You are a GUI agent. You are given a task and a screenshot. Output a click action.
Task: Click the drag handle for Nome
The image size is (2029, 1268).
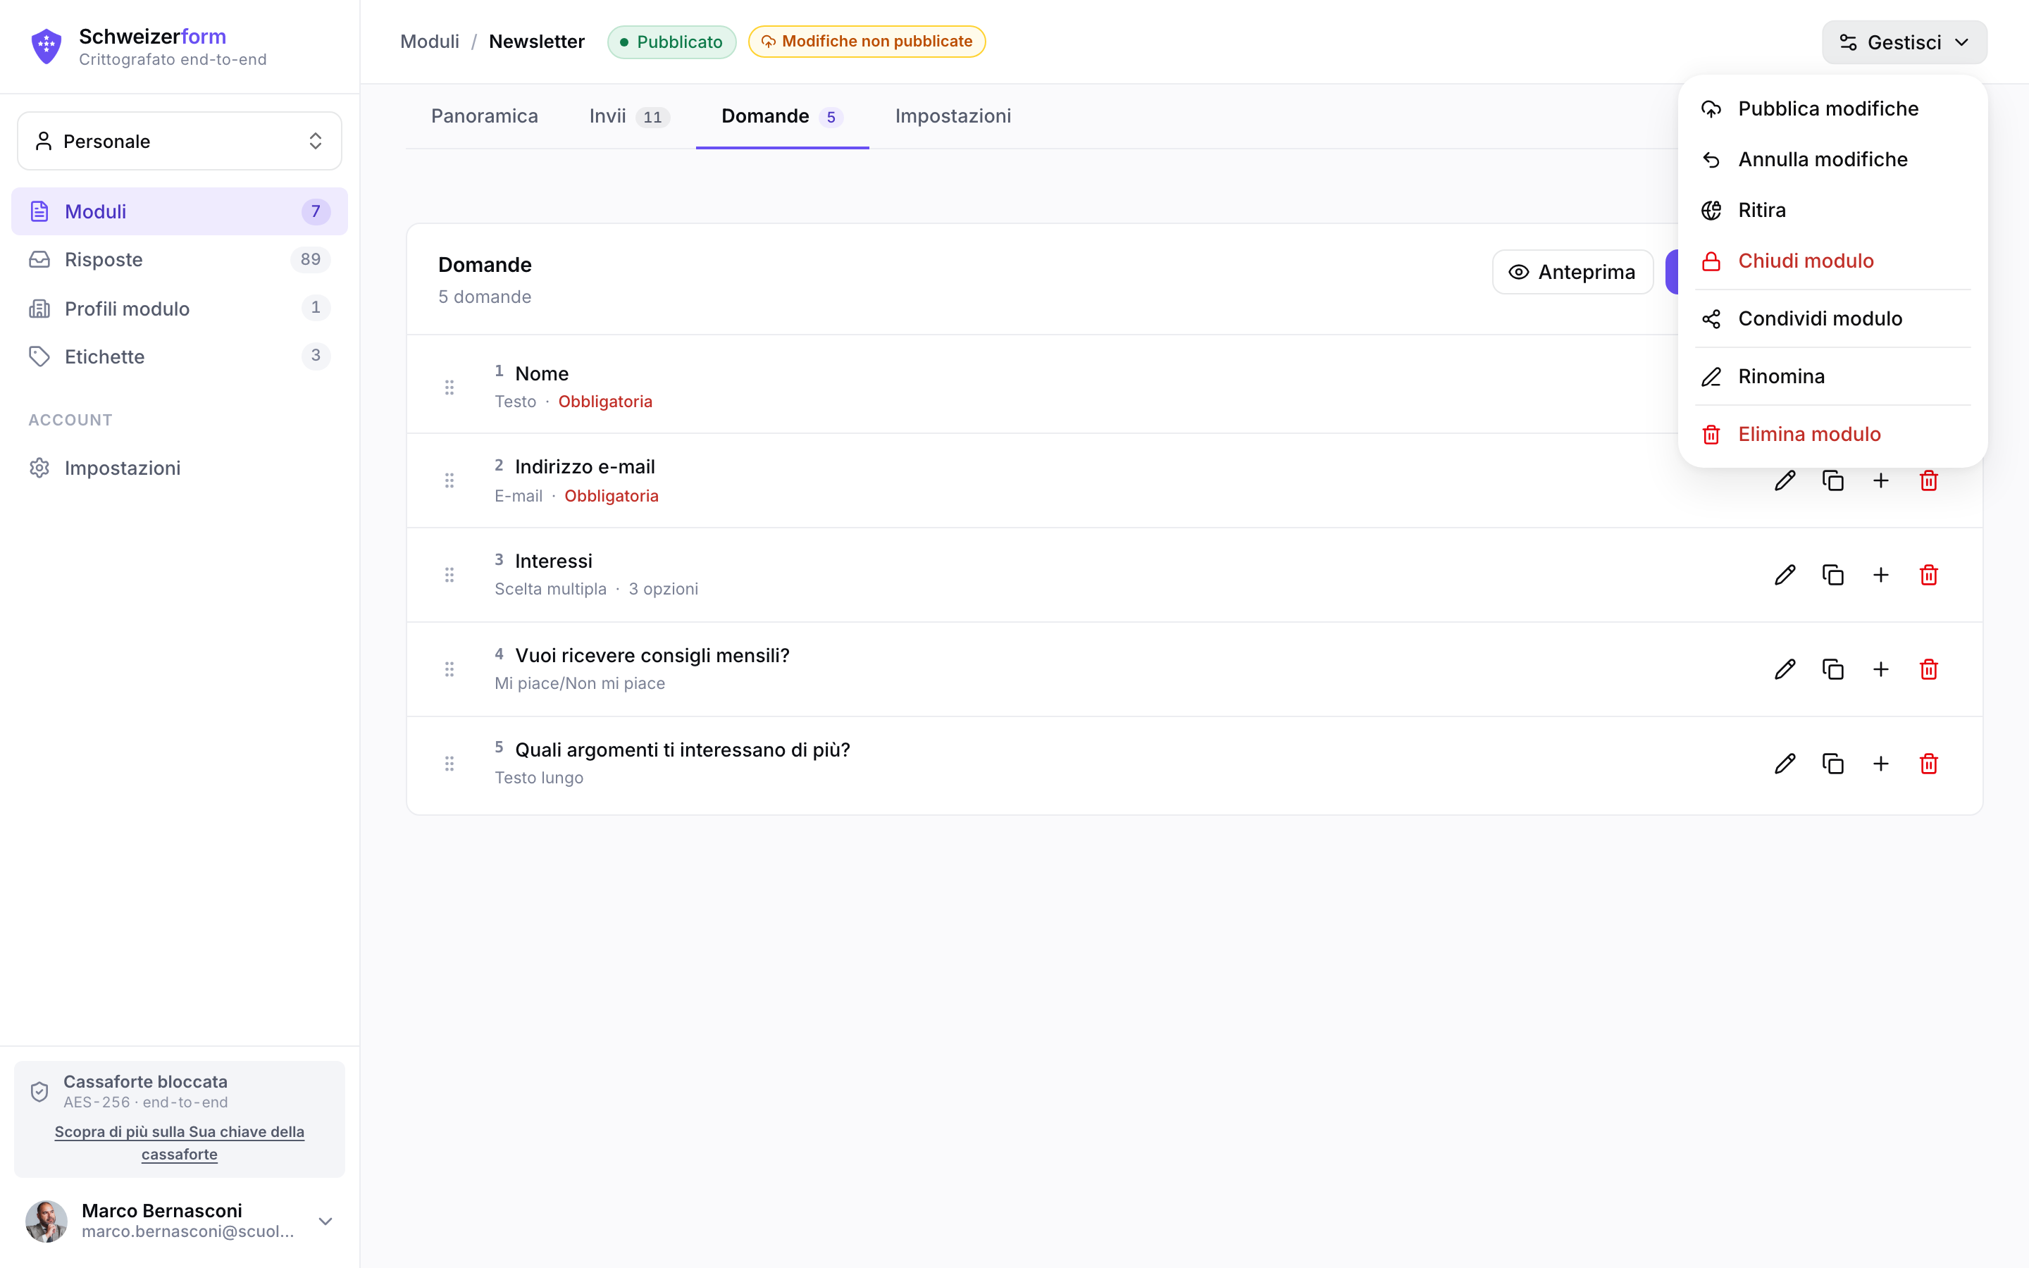449,387
